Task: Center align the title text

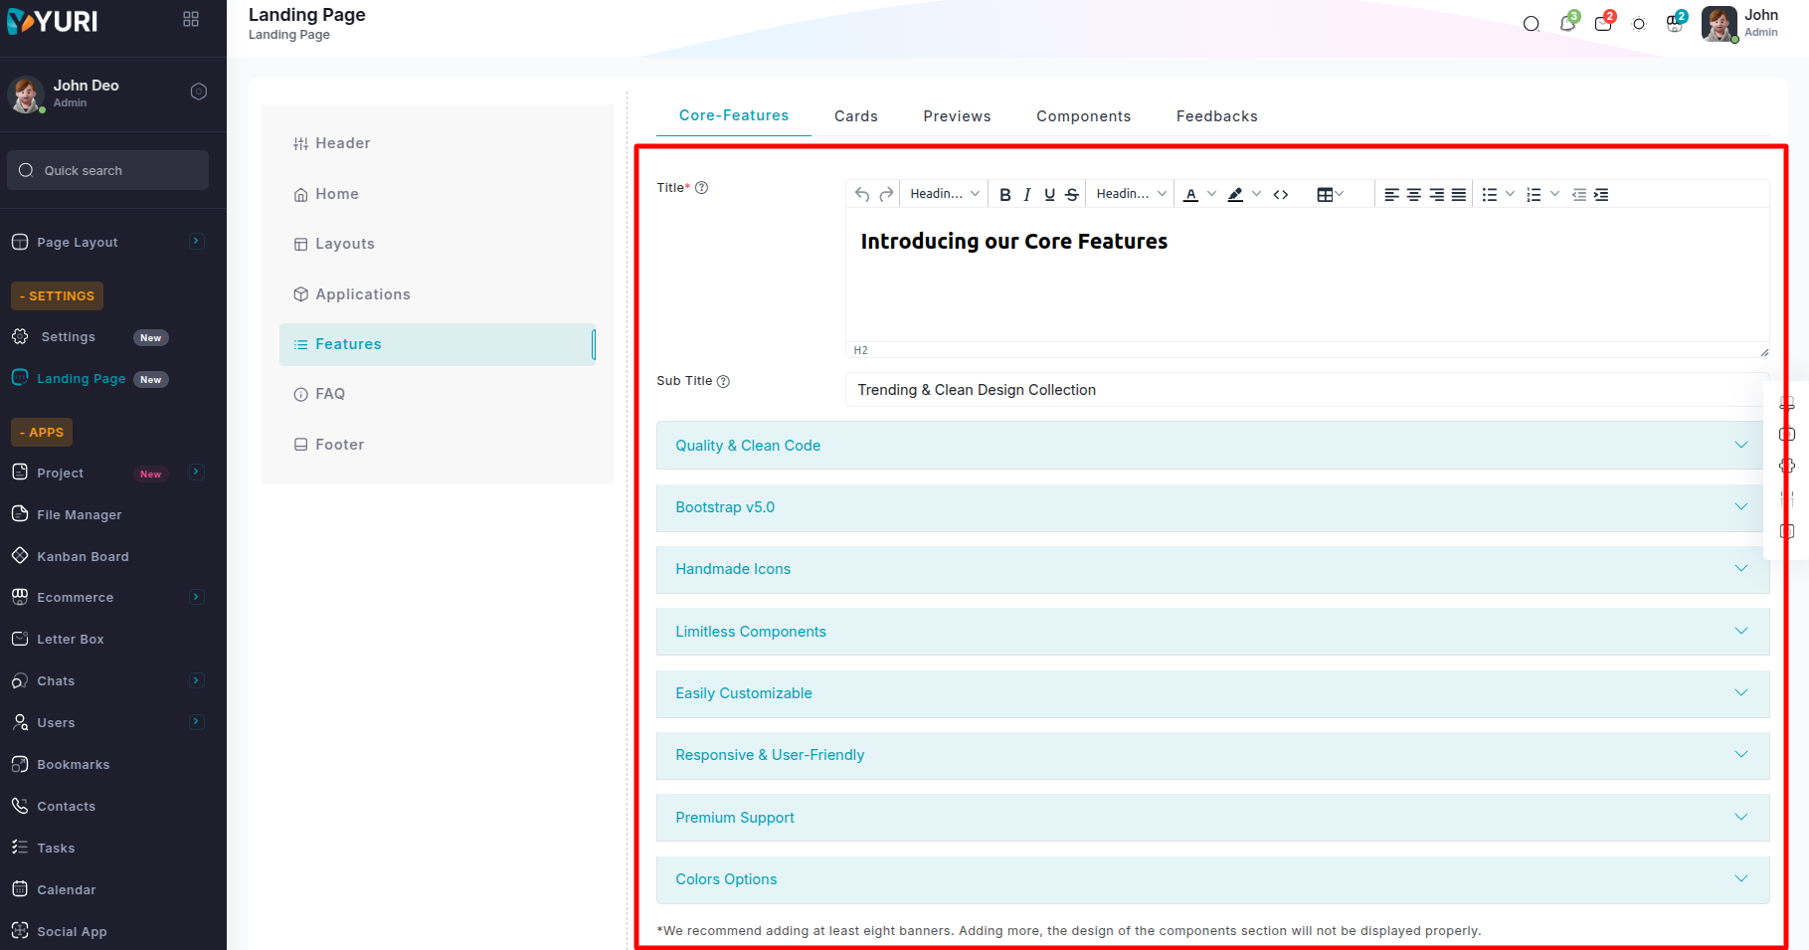Action: point(1413,194)
